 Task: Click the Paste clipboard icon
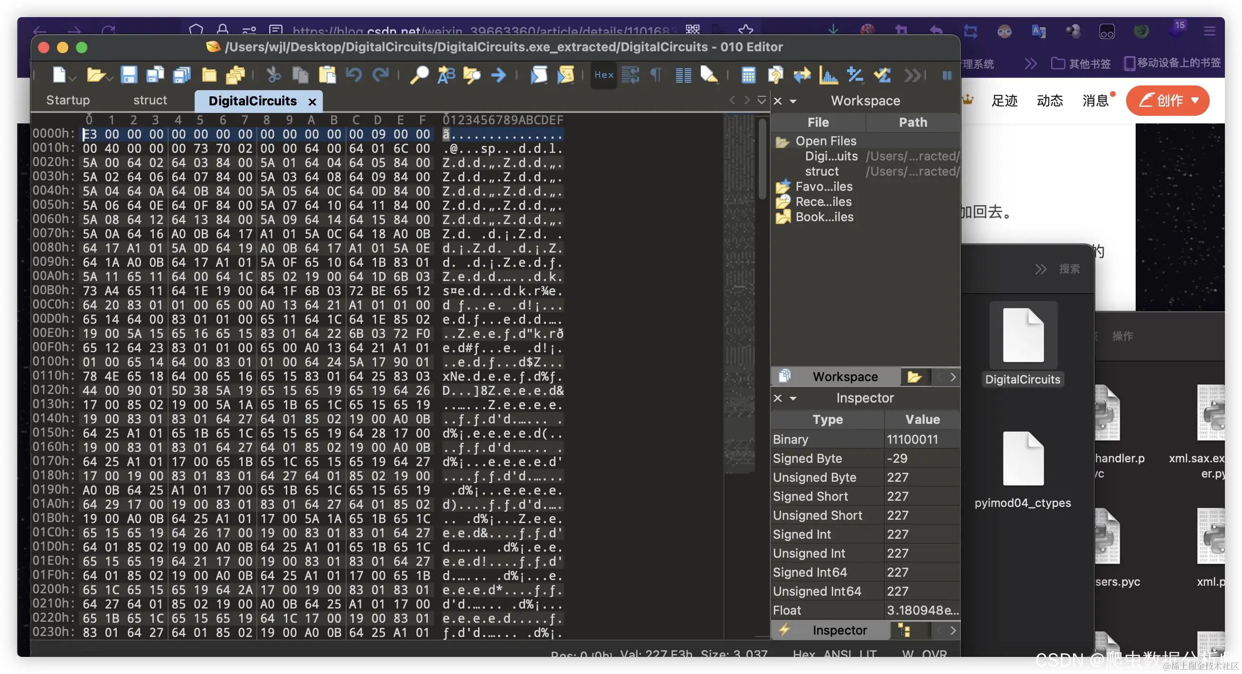(x=328, y=75)
